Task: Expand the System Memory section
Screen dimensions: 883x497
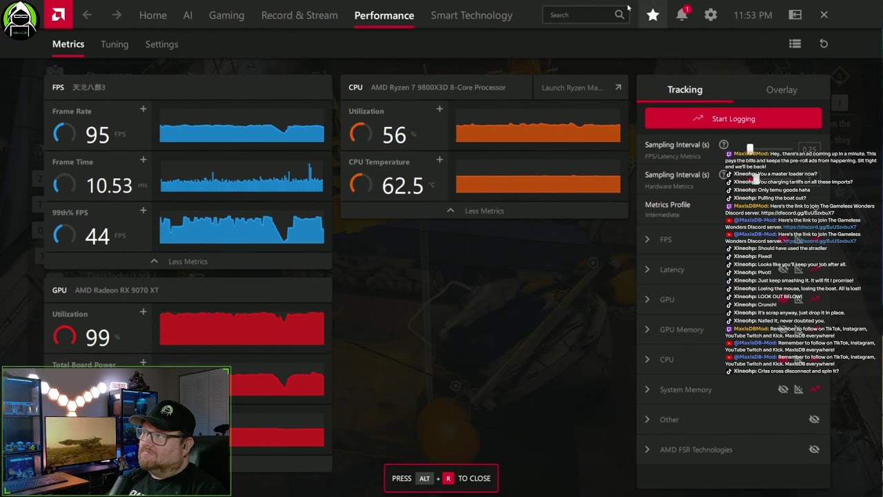Action: pos(647,390)
